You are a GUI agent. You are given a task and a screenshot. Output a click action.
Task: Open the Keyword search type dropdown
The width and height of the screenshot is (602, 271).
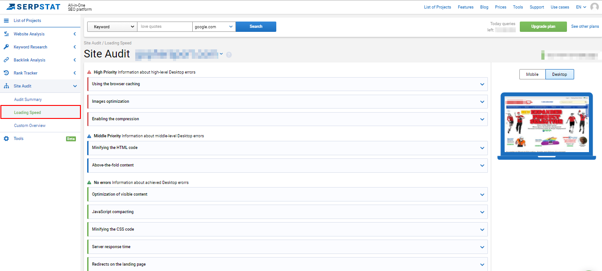coord(112,27)
